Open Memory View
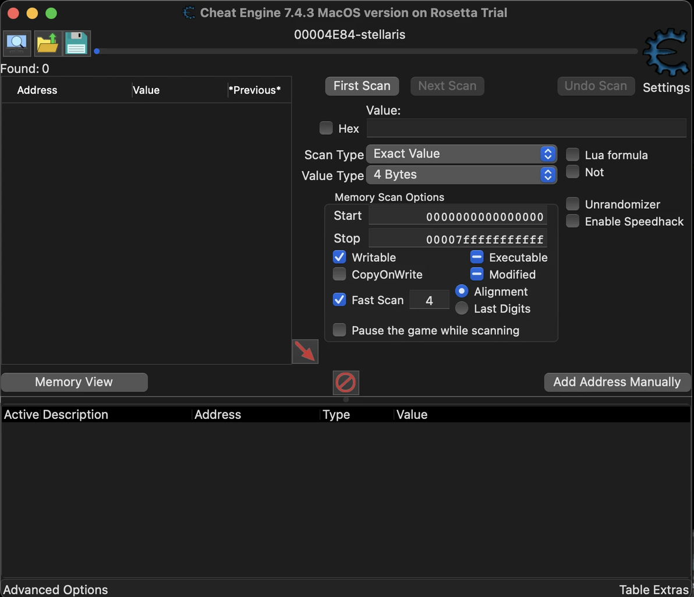 point(74,382)
